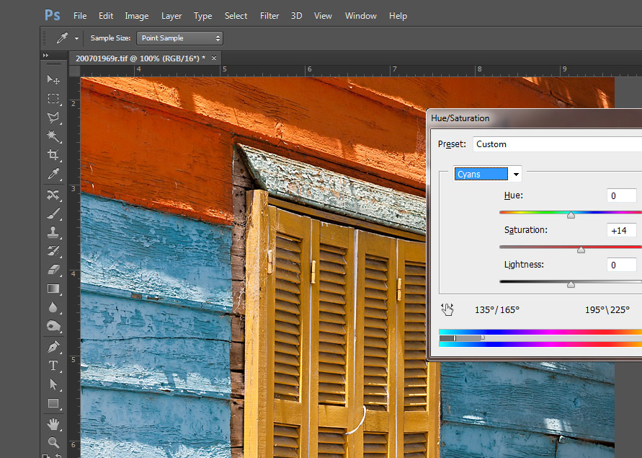Select the Magic Wand tool

(53, 136)
